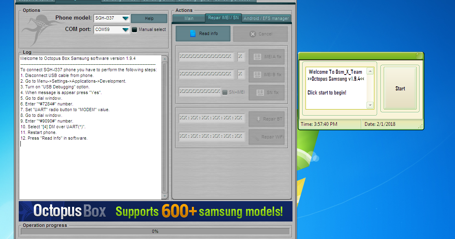Click log line '3. Turn on USB Debugging option.'
The image size is (455, 239).
tap(55, 87)
